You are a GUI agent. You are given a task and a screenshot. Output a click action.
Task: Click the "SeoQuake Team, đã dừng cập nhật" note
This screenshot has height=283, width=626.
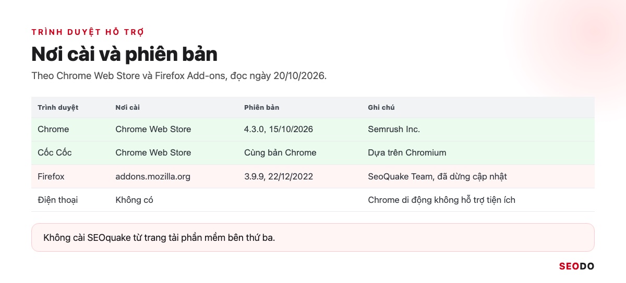[x=437, y=176]
